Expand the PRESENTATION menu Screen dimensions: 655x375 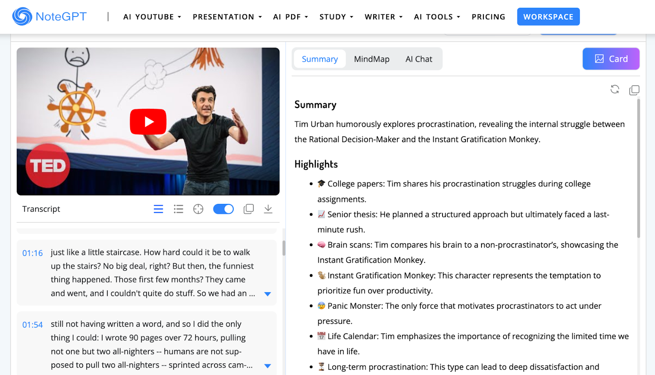(x=227, y=17)
